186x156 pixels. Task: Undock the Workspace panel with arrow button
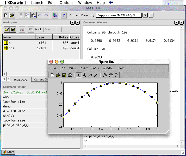72,23
